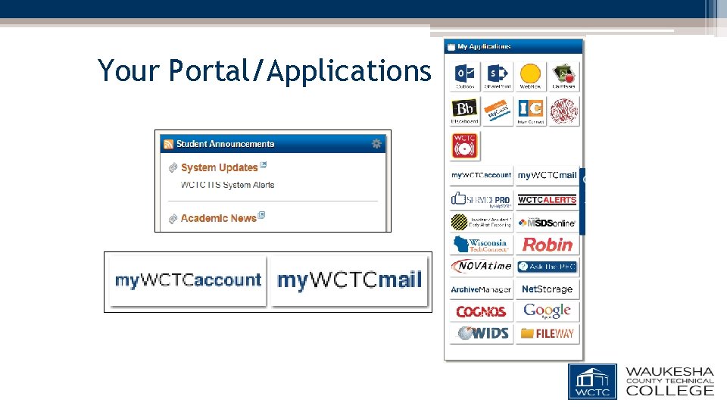The height and width of the screenshot is (409, 727).
Task: Open myWCTCmail tile in My Applications panel
Action: coord(547,175)
